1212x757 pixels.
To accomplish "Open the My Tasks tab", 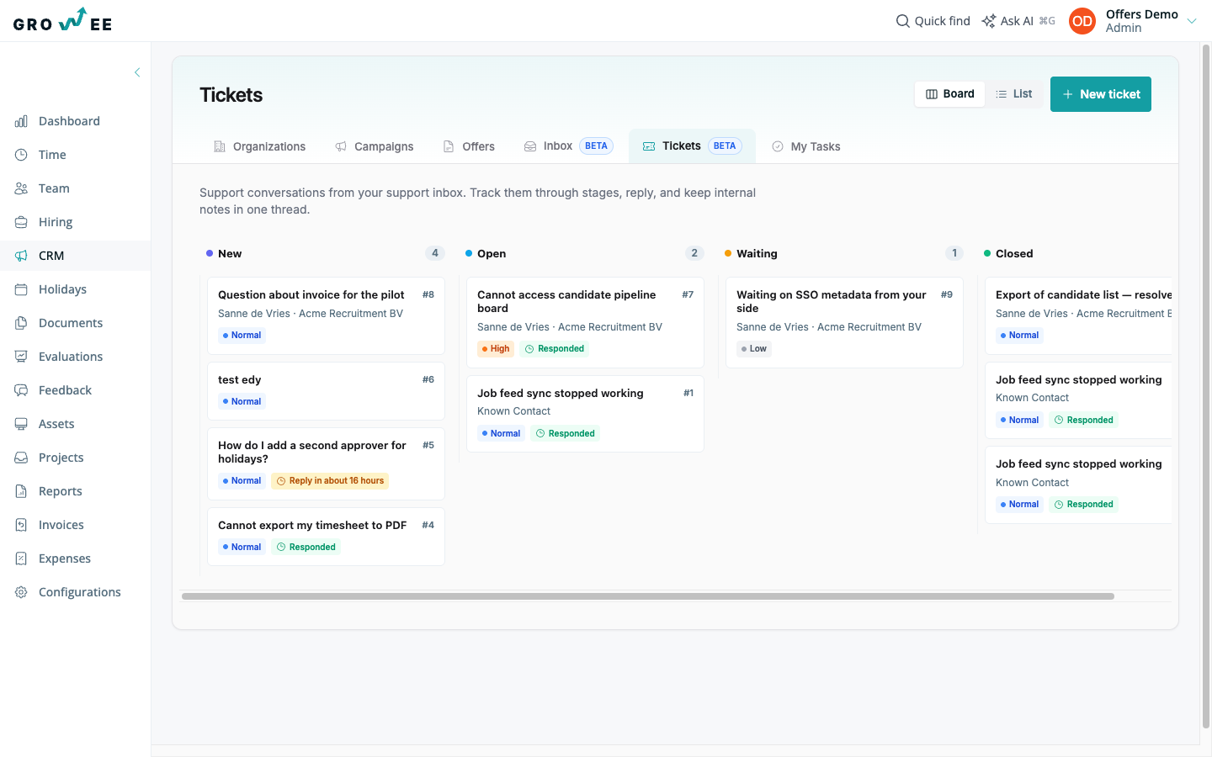I will 806,146.
